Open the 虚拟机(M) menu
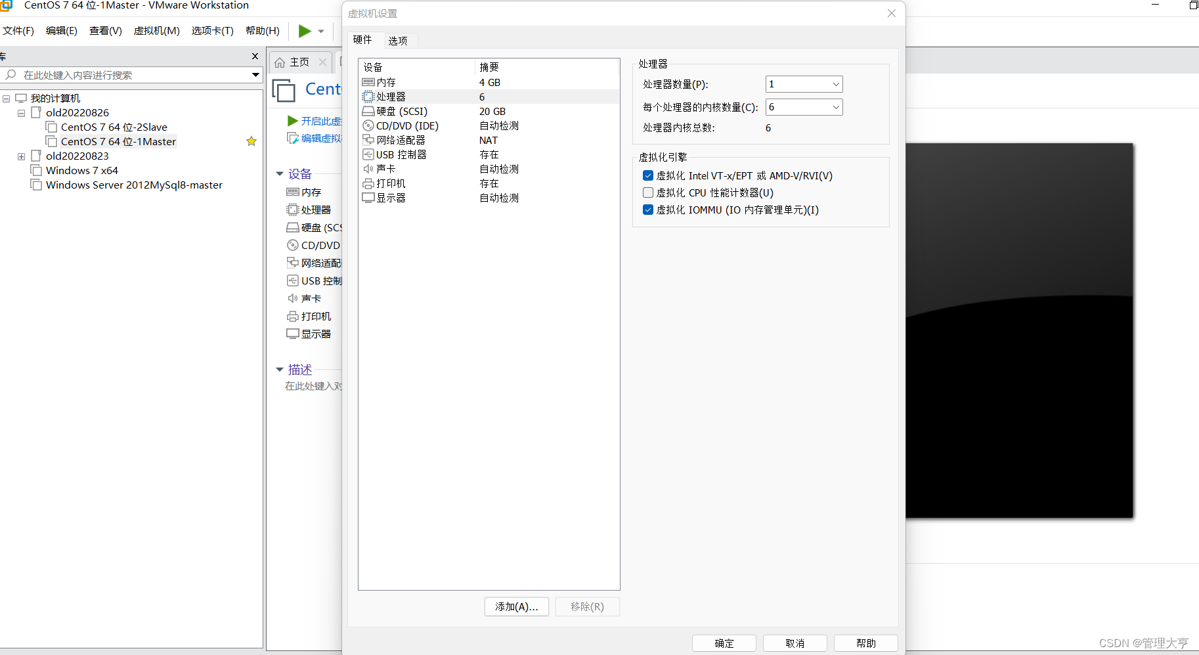Image resolution: width=1199 pixels, height=655 pixels. point(156,31)
